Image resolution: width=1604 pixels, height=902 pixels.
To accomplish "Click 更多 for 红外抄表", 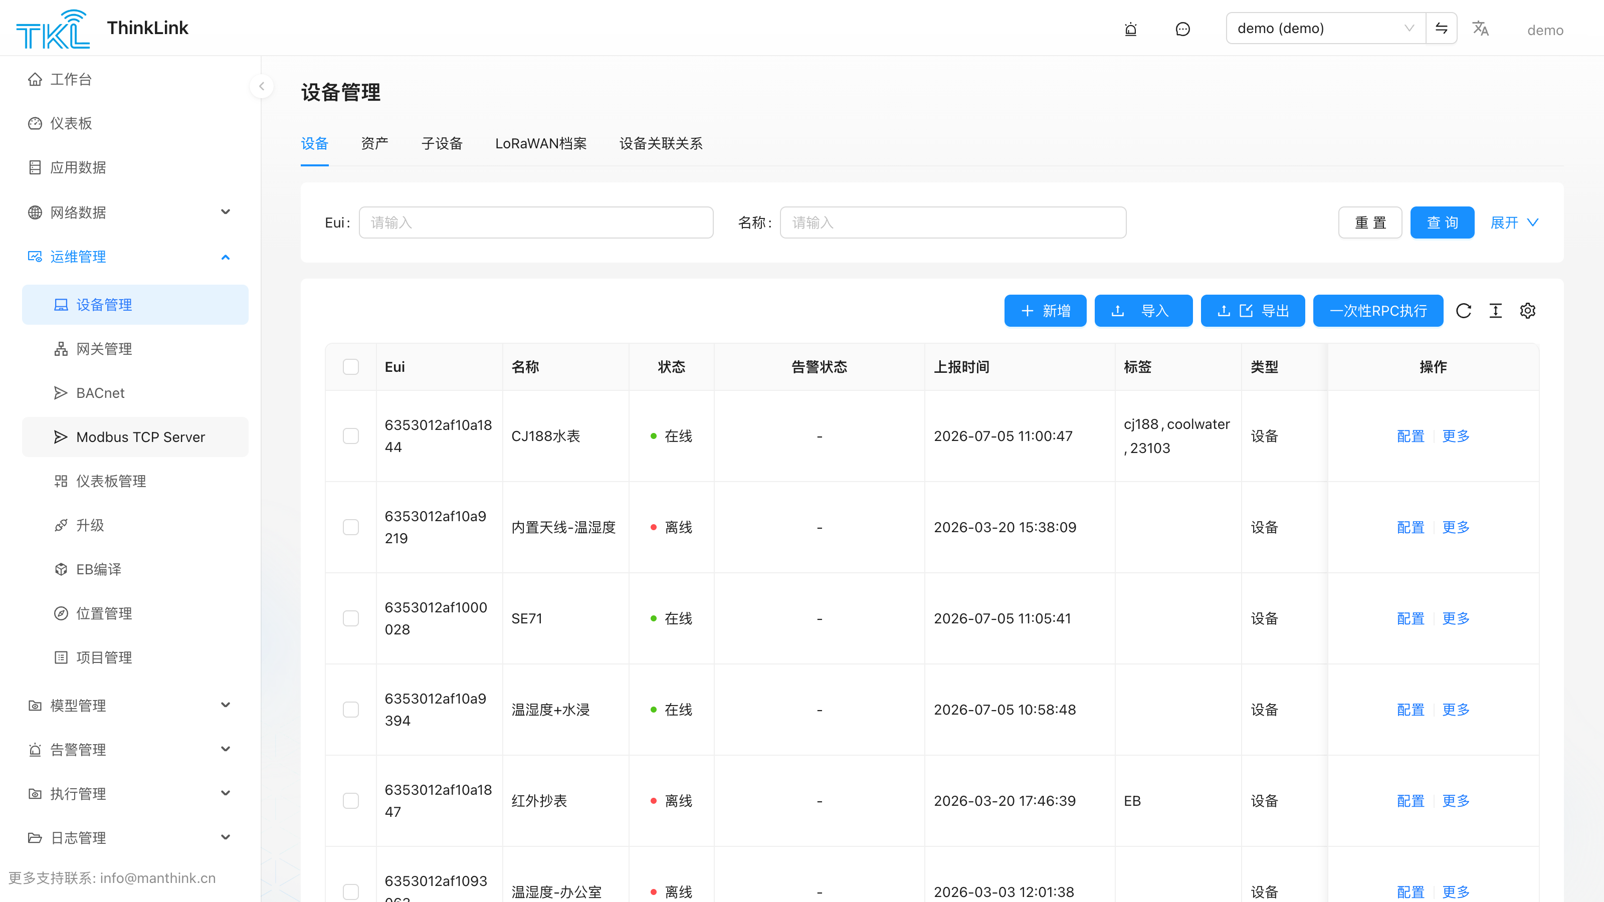I will pyautogui.click(x=1456, y=801).
